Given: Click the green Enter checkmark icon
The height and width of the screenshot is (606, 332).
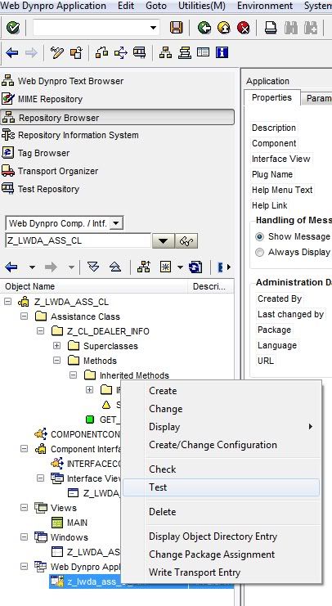Looking at the screenshot, I should pos(13,28).
